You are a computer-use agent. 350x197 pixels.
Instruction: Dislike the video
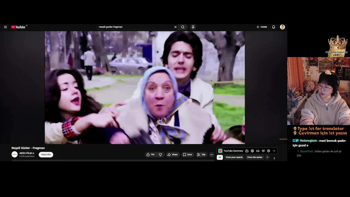pyautogui.click(x=160, y=155)
